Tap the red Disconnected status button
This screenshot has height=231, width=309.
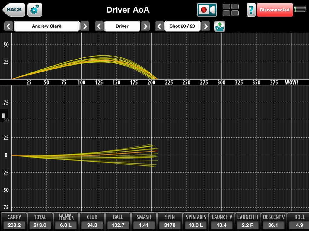(275, 10)
